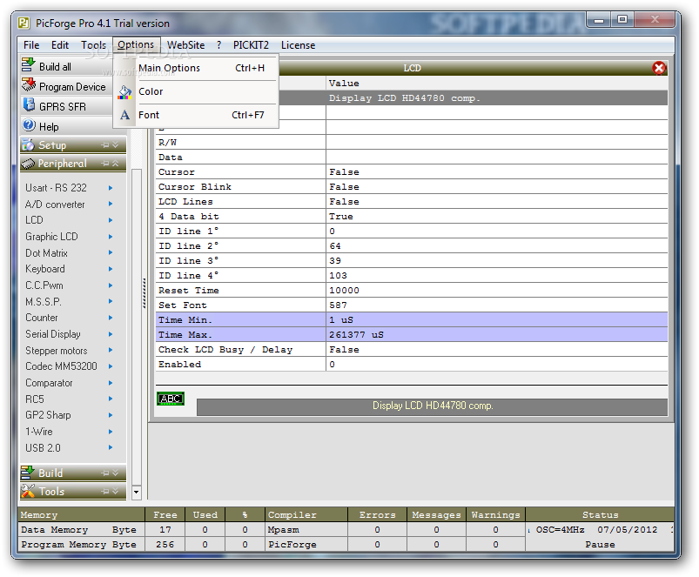Image resolution: width=699 pixels, height=577 pixels.
Task: Click the Peripheral chip icon
Action: [x=28, y=164]
